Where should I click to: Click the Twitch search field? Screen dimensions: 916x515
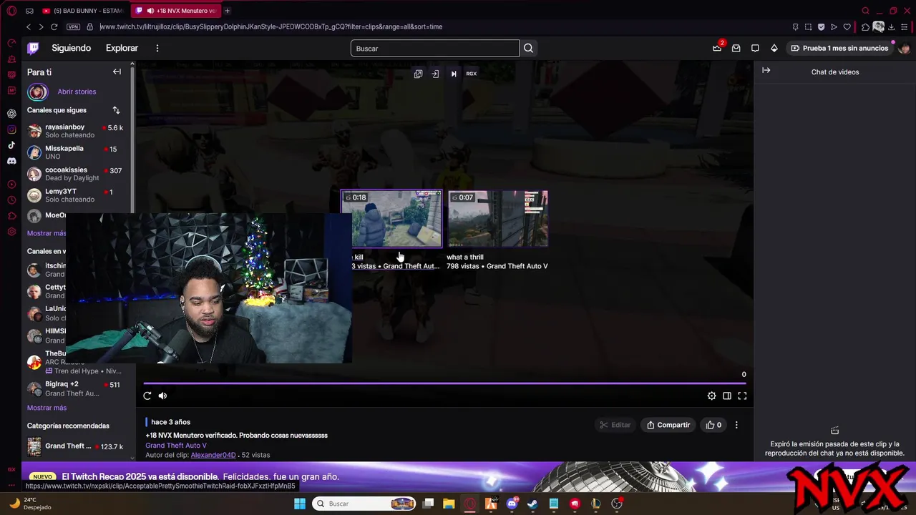point(434,48)
